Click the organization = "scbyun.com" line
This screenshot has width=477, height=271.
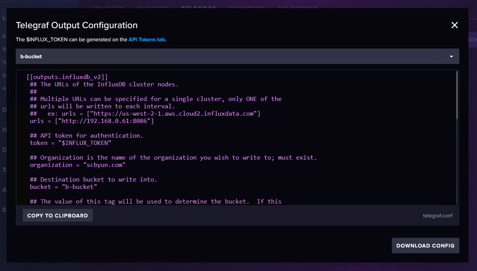pyautogui.click(x=78, y=165)
